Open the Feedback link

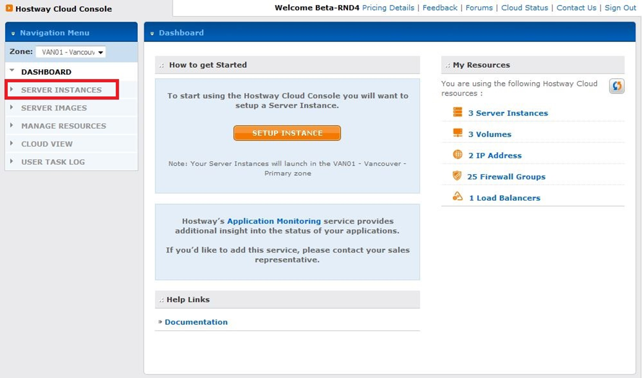click(x=440, y=8)
